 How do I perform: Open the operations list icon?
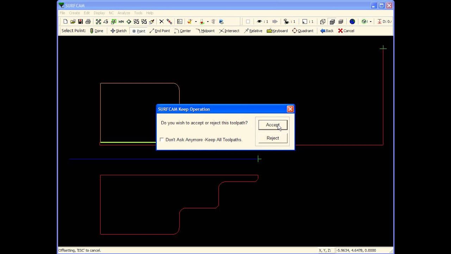click(x=180, y=22)
